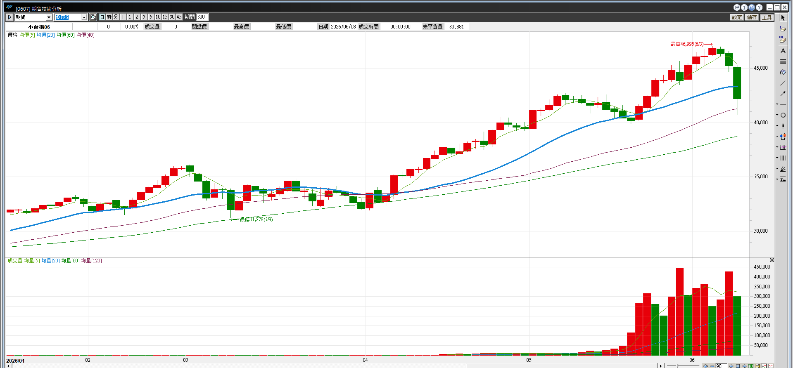
Task: Open the color paint palette tool
Action: 783,72
